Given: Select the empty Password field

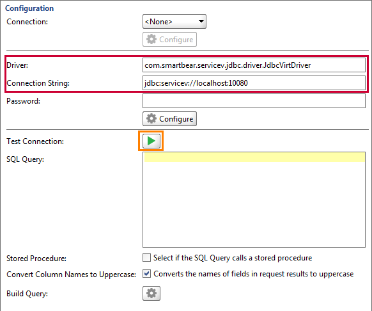Looking at the screenshot, I should 254,101.
